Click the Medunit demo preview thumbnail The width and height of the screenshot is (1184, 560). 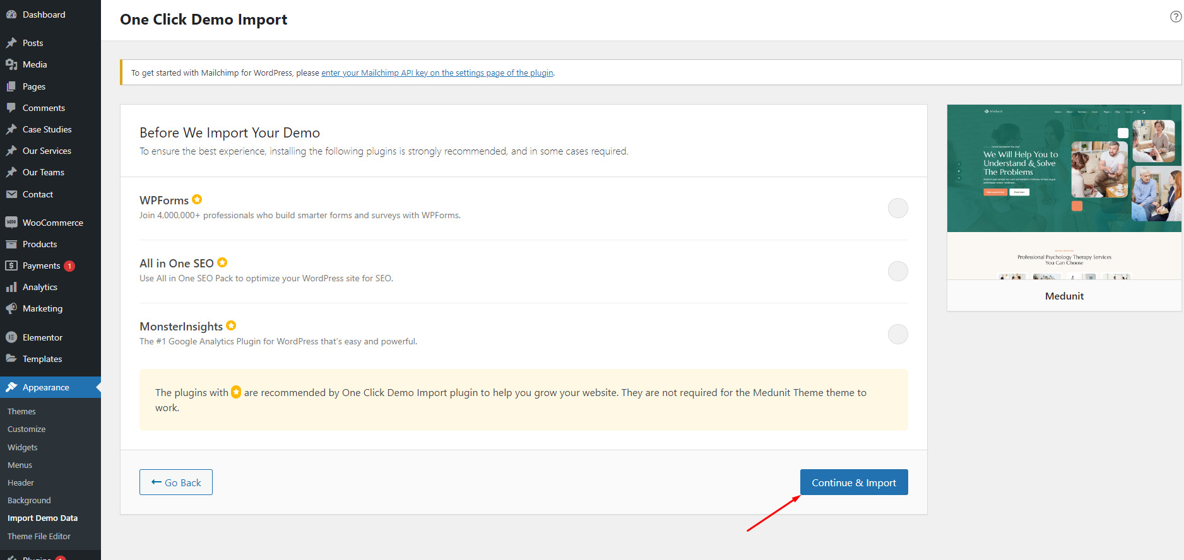pyautogui.click(x=1064, y=192)
